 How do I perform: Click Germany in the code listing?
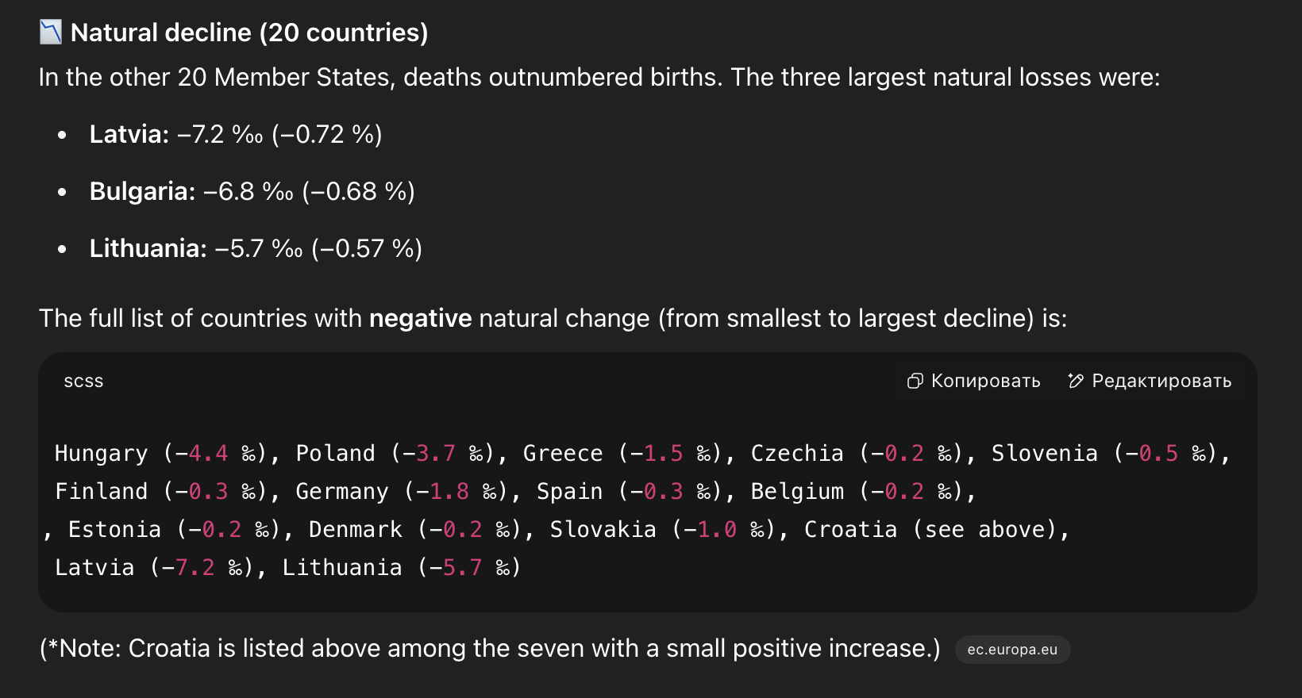[x=342, y=492]
